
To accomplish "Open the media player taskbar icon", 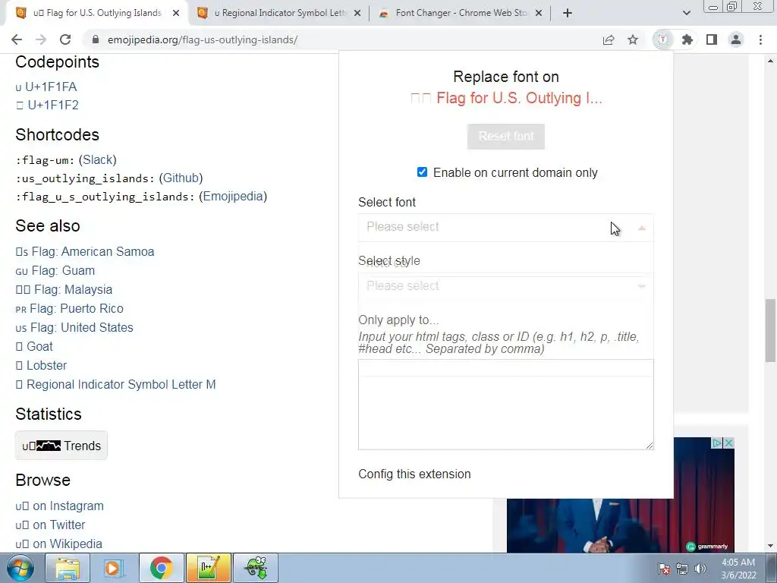I will click(x=114, y=568).
